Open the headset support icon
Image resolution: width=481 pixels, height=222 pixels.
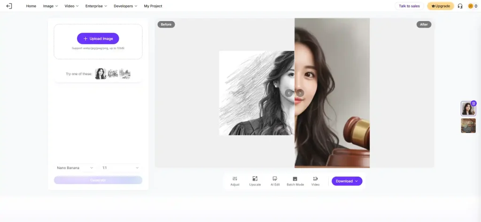pos(460,6)
